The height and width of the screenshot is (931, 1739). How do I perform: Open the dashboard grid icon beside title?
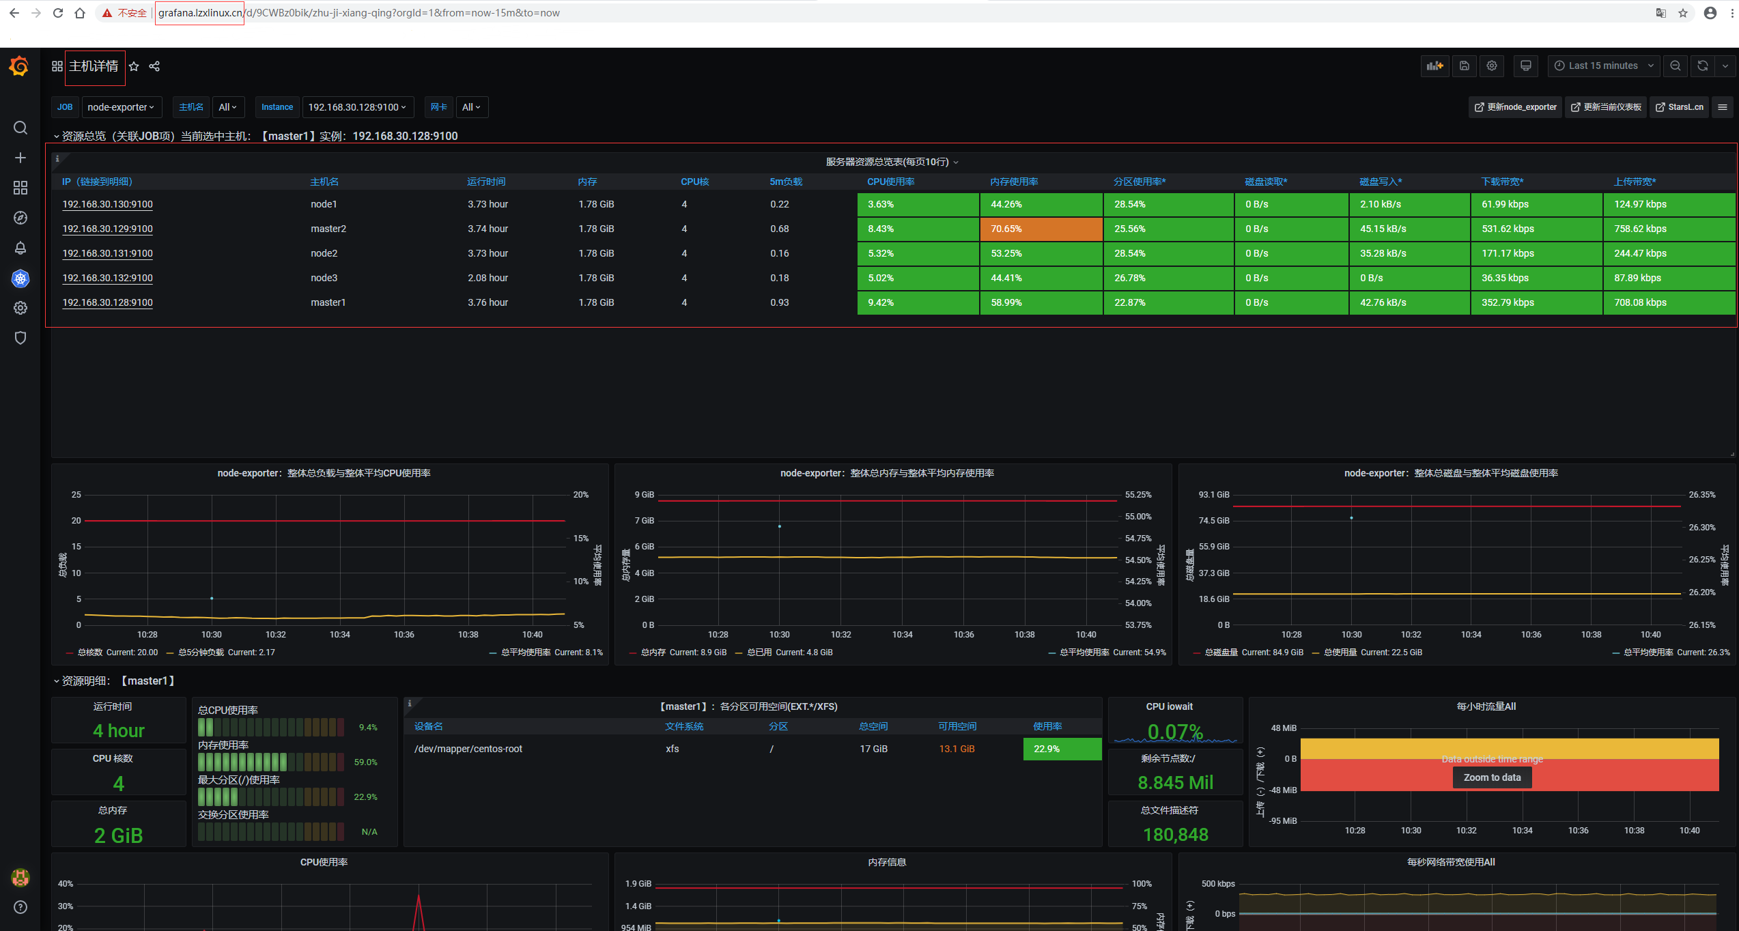point(57,66)
